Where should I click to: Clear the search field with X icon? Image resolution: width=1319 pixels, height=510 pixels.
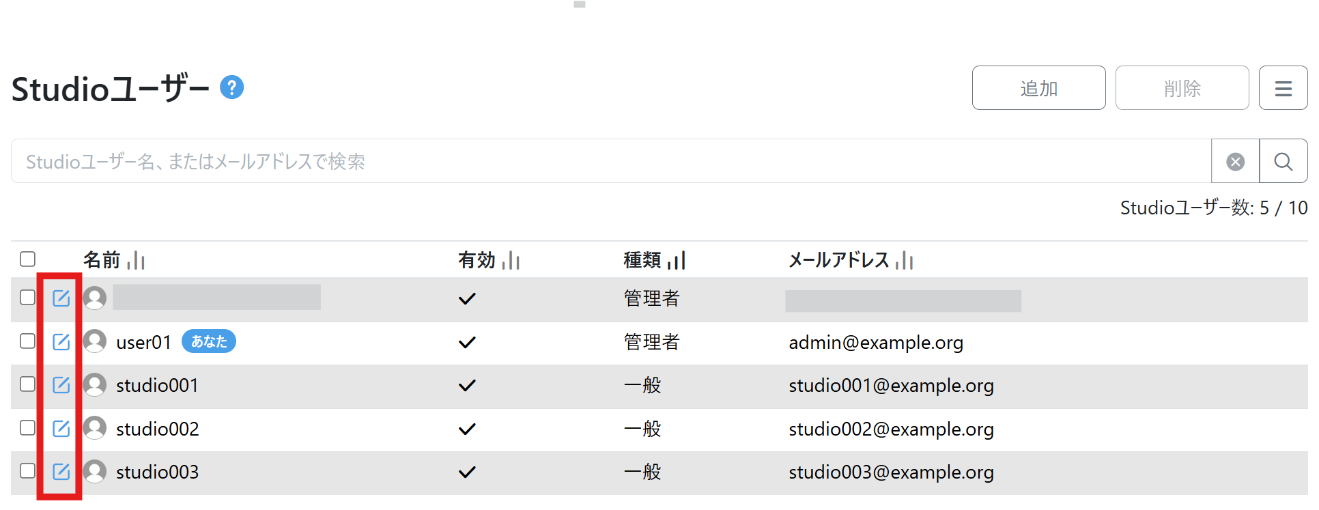(x=1235, y=162)
